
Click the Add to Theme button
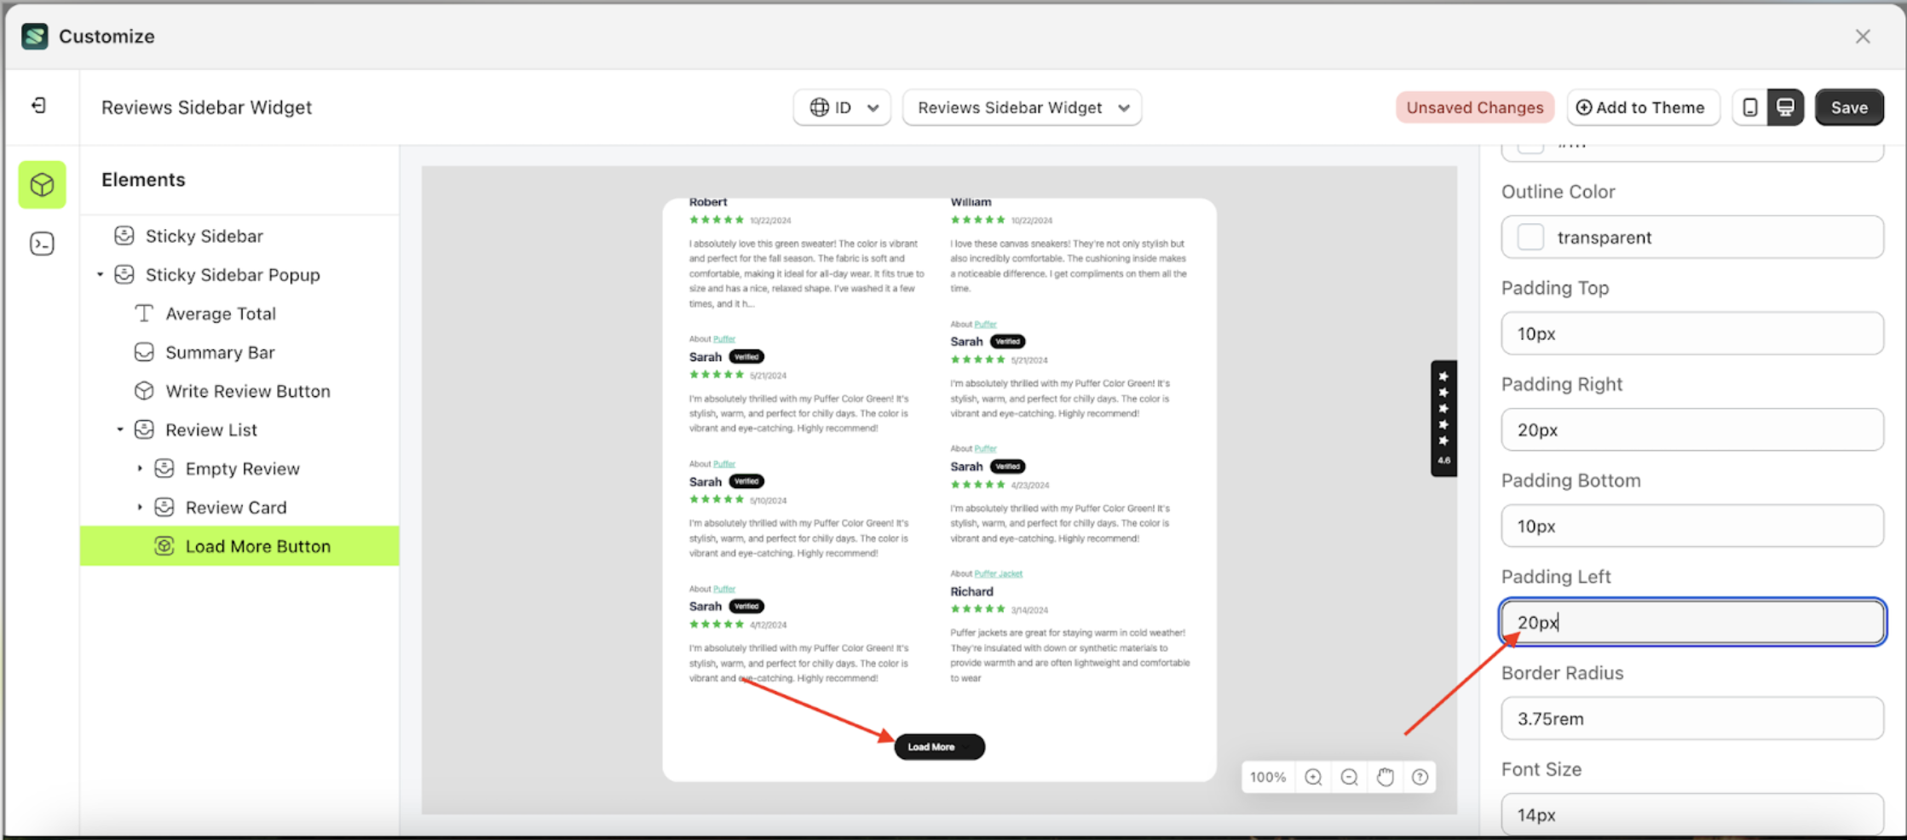[1643, 107]
